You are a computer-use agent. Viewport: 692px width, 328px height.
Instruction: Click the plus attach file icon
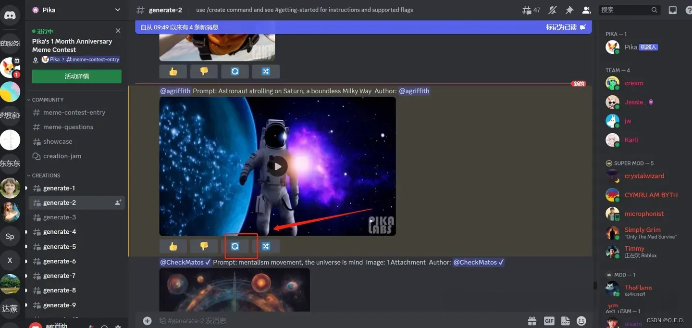coord(148,321)
